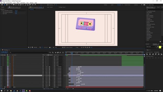163x92 pixels.
Task: Click the eyedropper icon in the Character panel
Action: click(157, 47)
